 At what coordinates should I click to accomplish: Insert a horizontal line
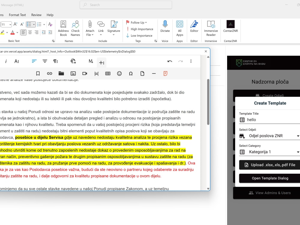coord(154,73)
